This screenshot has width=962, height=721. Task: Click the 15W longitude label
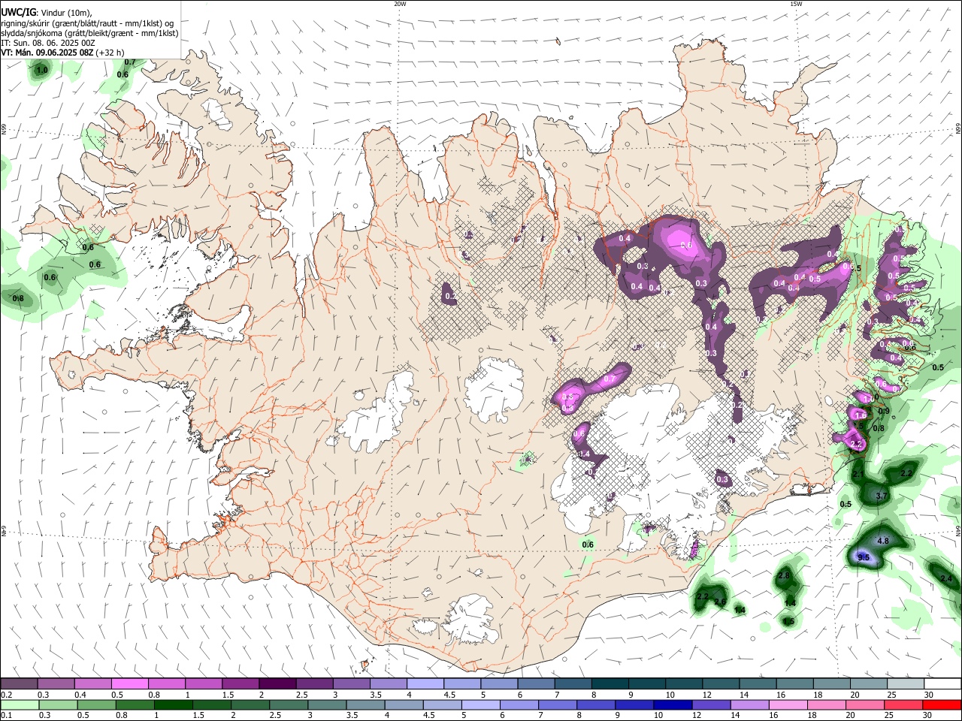[796, 4]
